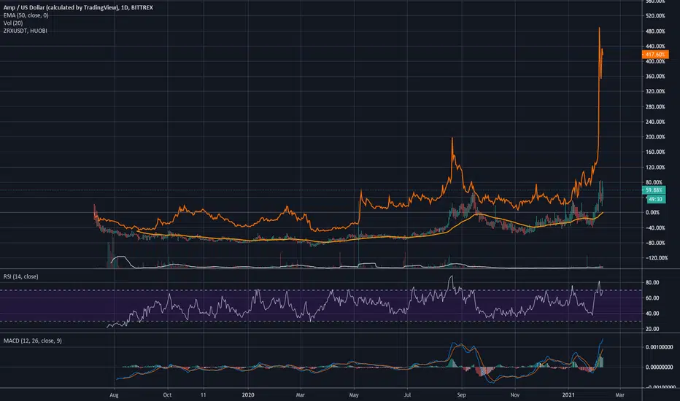Screen dimensions: 680x401
Task: Click the 49:30 bar countdown label
Action: point(656,200)
